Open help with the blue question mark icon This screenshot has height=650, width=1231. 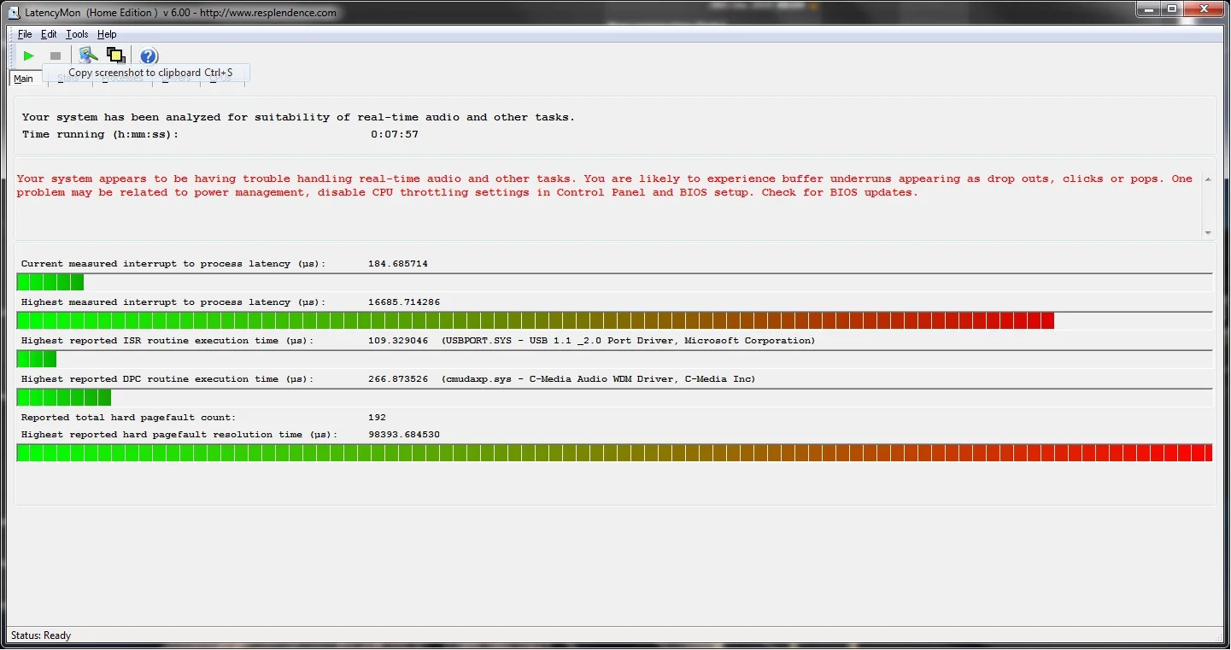click(149, 56)
